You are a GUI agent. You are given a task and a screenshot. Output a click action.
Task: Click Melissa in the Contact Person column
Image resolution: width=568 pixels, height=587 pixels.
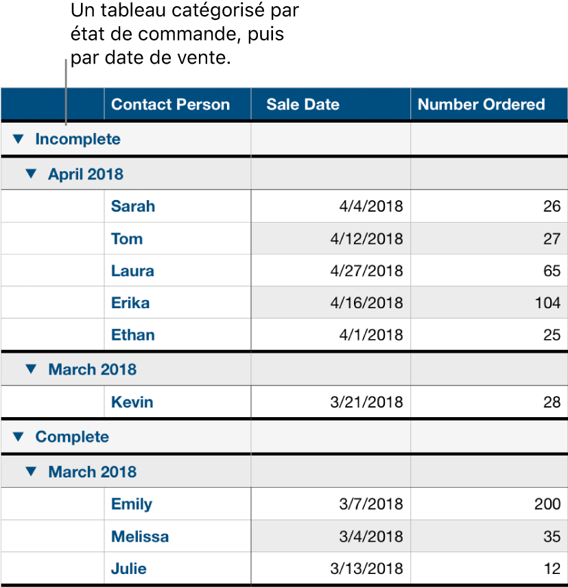139,536
